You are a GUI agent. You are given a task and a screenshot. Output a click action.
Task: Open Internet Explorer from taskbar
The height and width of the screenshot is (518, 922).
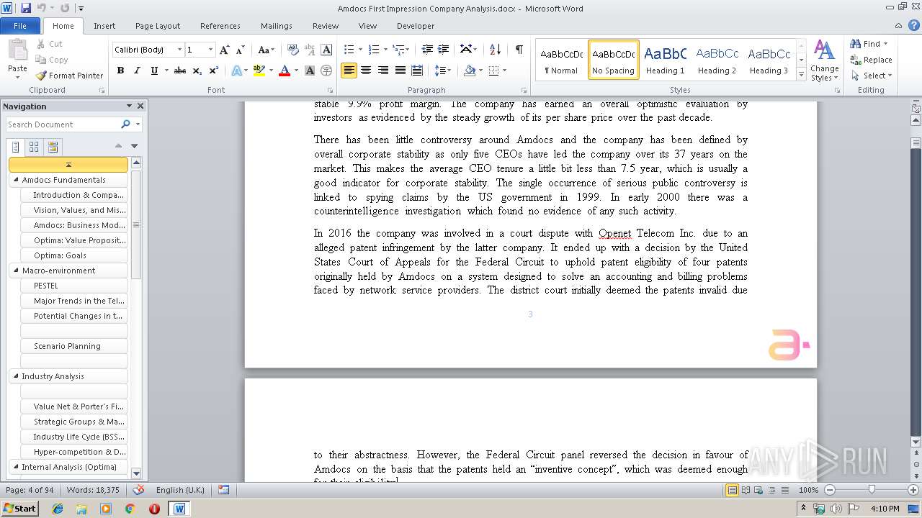[x=58, y=508]
